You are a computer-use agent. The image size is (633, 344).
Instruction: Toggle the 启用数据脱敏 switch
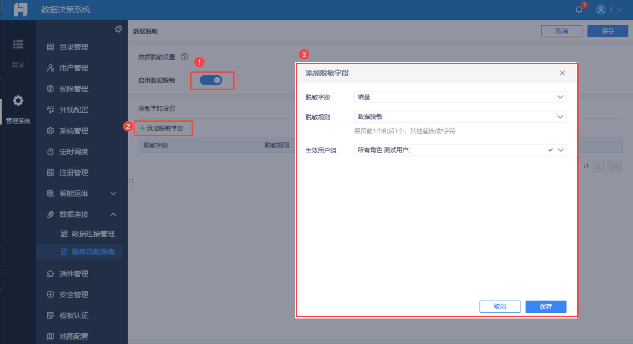pyautogui.click(x=211, y=80)
